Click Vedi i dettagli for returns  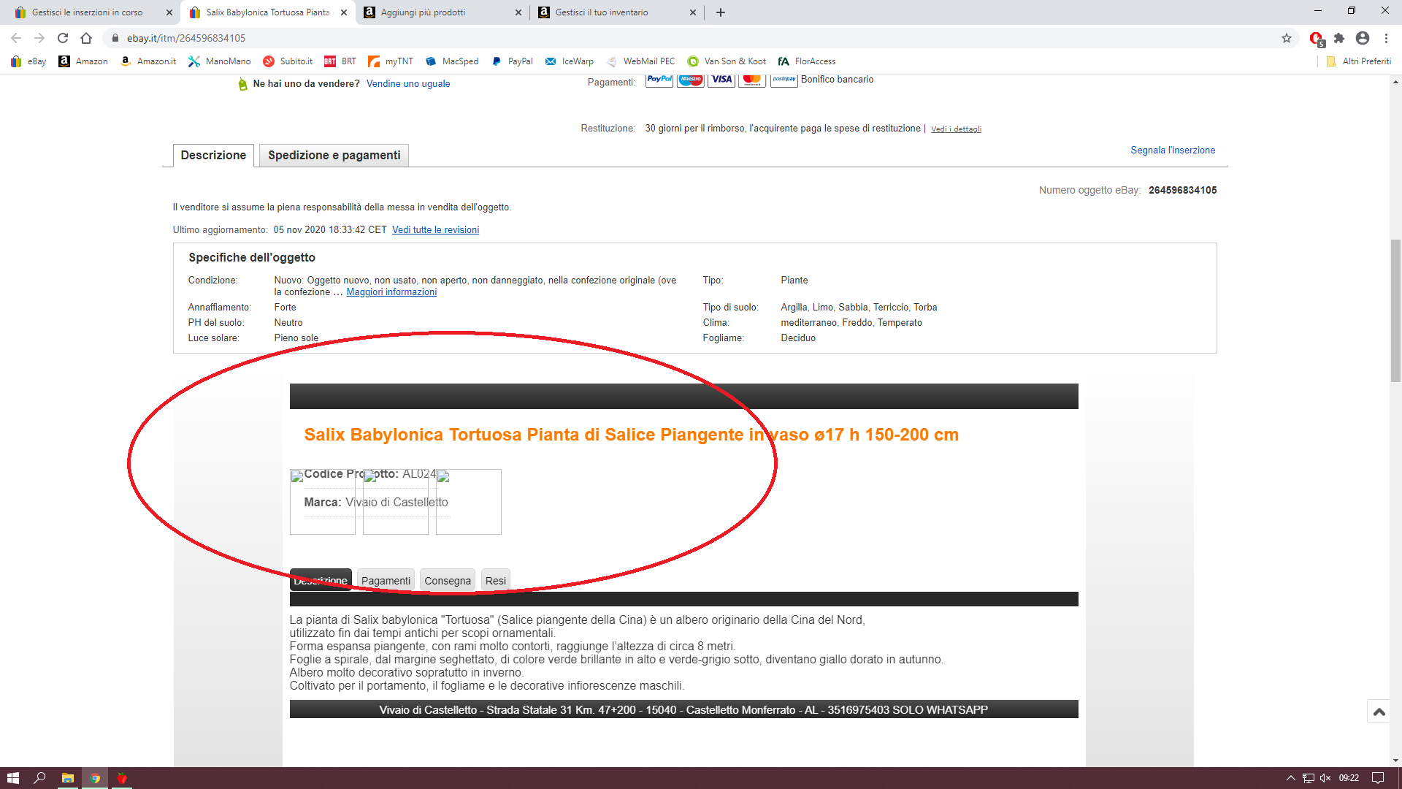(x=956, y=129)
